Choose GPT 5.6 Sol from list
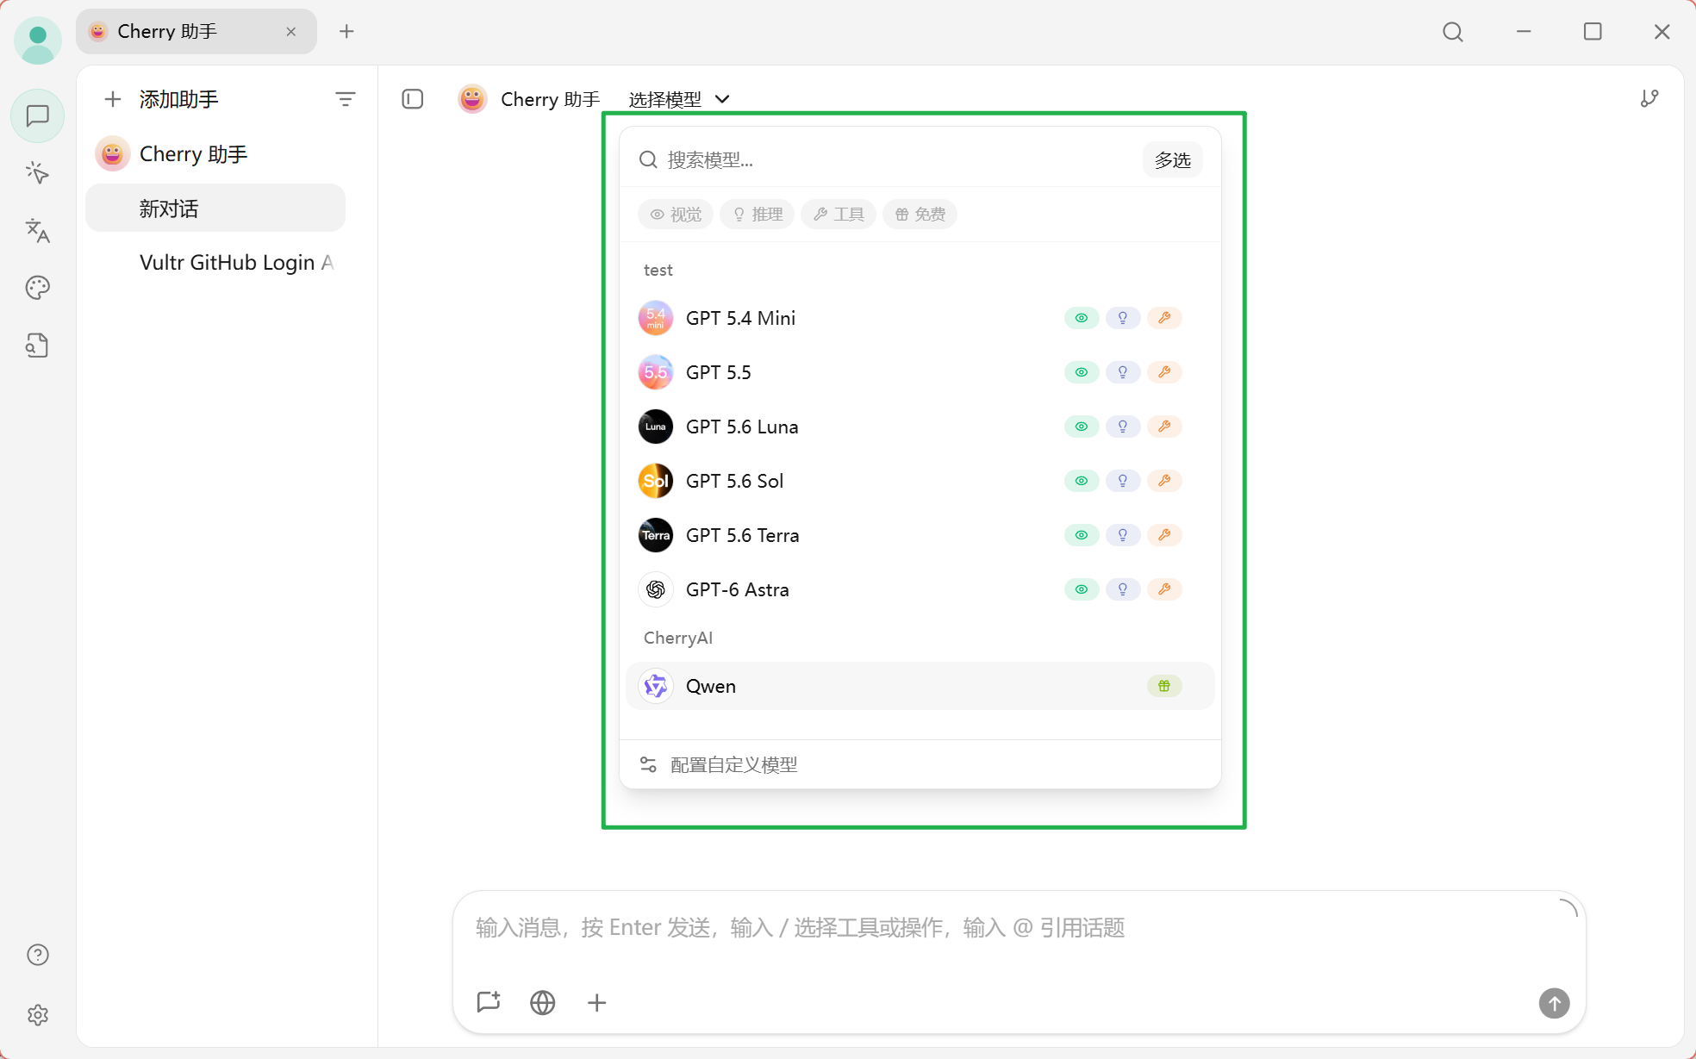Viewport: 1696px width, 1059px height. tap(920, 481)
